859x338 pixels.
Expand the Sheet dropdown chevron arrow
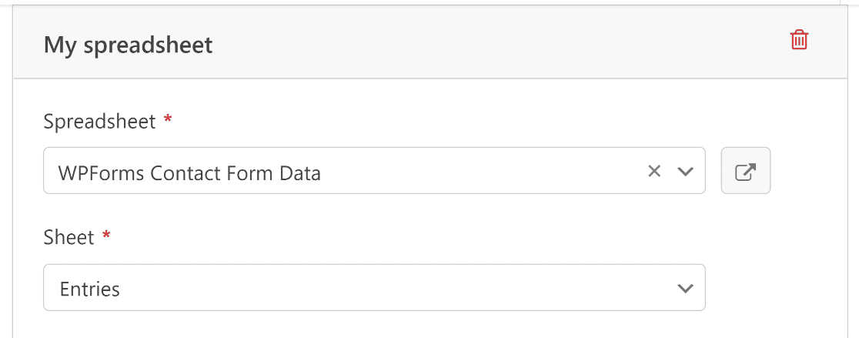click(685, 288)
